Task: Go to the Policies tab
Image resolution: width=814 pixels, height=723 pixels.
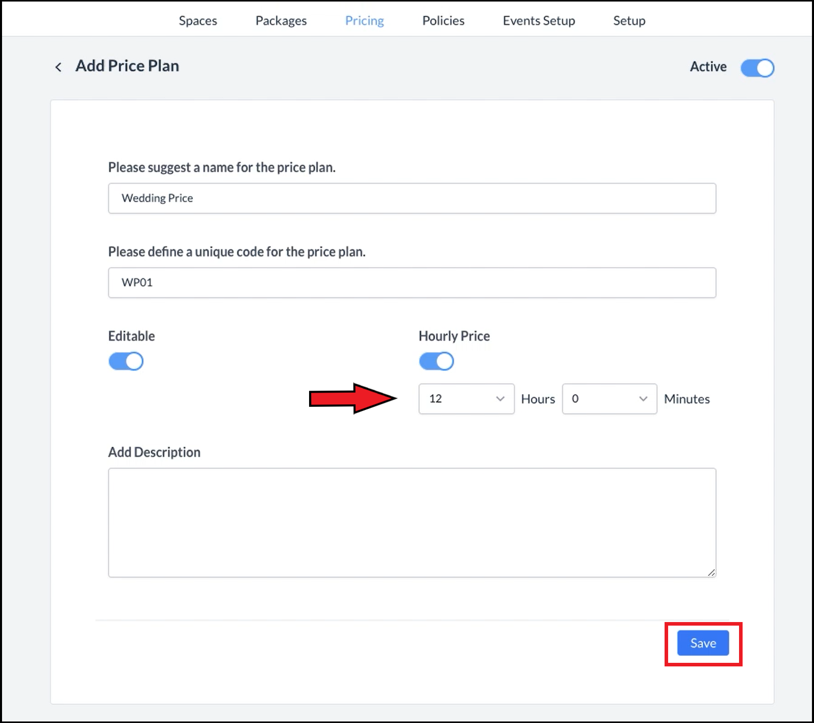Action: click(x=443, y=20)
